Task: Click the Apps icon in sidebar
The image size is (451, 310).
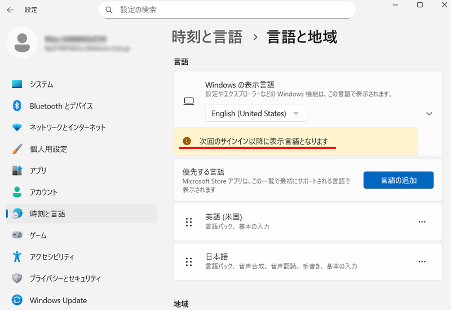Action: 17,171
